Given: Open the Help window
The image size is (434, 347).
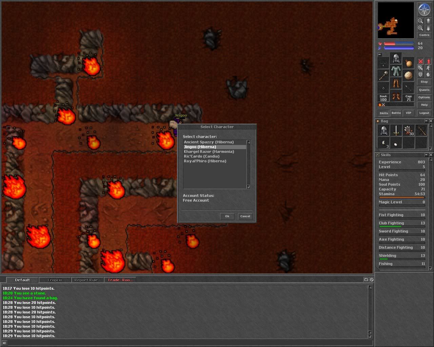Looking at the screenshot, I should pyautogui.click(x=424, y=105).
